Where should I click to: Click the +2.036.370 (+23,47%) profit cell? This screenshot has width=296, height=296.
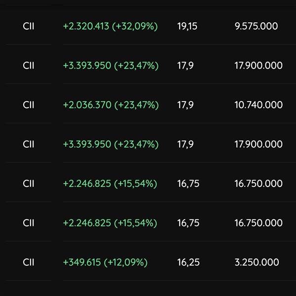[x=111, y=105]
